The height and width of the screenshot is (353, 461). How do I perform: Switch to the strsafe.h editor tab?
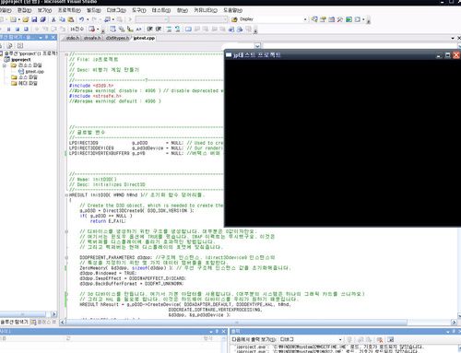tap(92, 38)
